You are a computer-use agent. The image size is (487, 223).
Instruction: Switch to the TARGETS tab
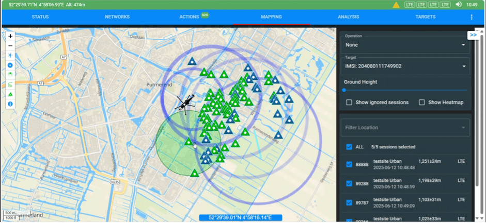(426, 16)
